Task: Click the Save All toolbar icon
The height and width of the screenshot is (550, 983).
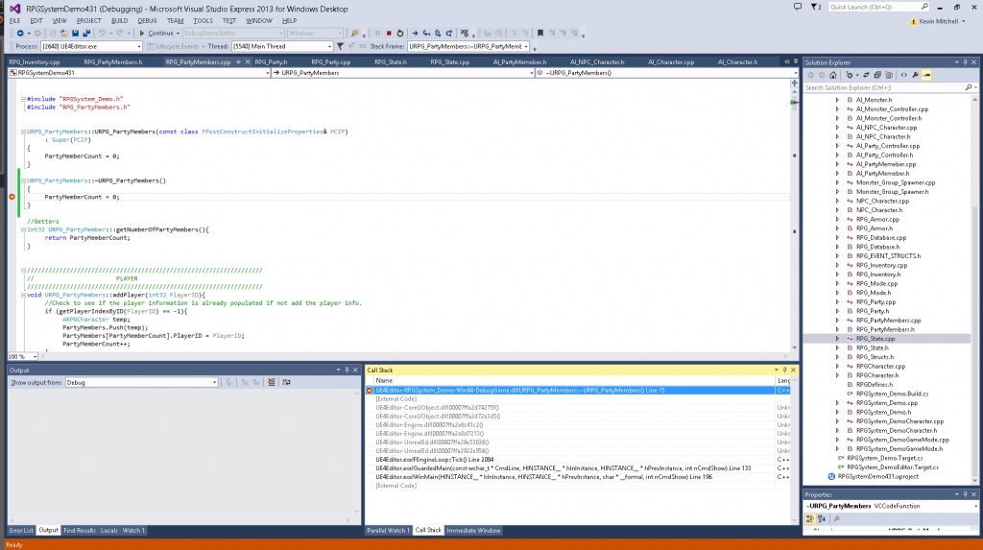Action: [85, 33]
